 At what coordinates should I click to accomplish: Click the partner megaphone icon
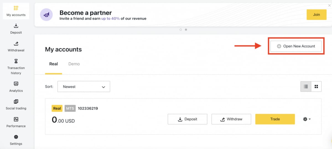pos(46,15)
